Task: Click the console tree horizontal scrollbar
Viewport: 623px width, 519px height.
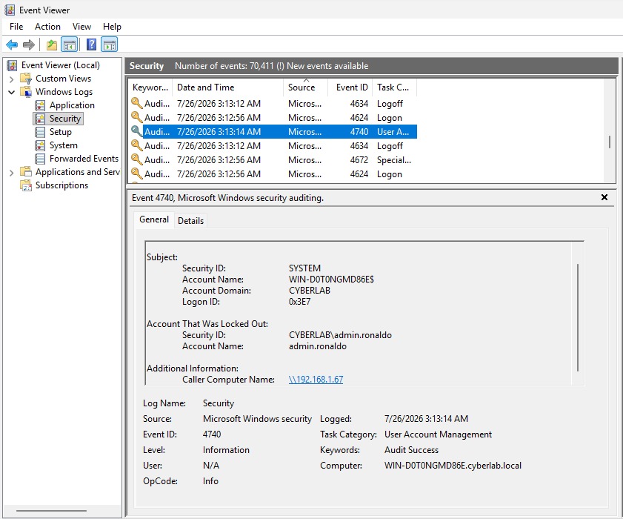Action: coord(51,511)
